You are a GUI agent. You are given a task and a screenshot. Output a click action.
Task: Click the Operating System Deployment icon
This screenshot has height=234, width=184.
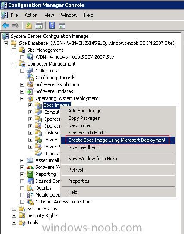(x=30, y=98)
